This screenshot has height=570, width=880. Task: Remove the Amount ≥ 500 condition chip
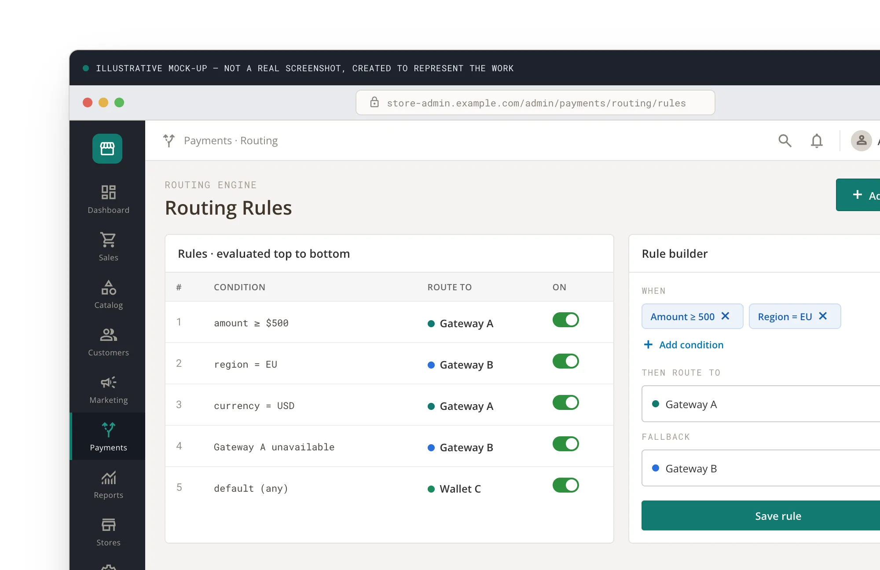[x=726, y=316]
